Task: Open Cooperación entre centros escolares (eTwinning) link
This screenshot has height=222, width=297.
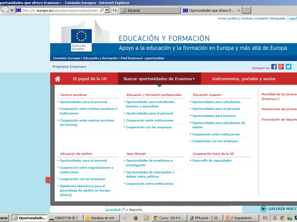Action: click(x=87, y=122)
